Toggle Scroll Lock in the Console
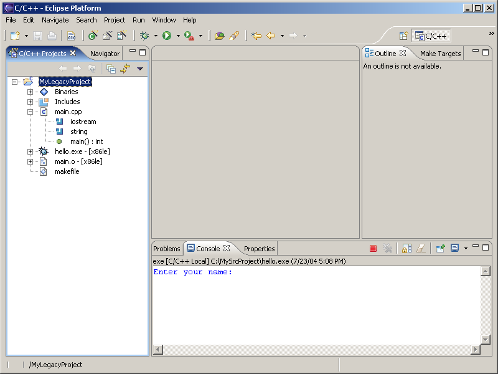This screenshot has width=498, height=374. coord(406,248)
